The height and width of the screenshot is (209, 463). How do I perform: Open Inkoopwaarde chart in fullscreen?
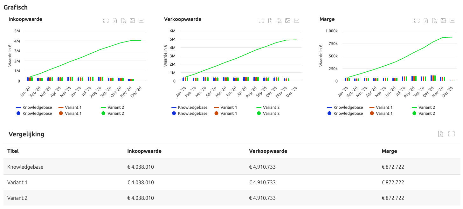click(x=106, y=21)
